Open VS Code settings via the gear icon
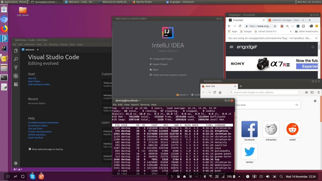 (x=16, y=163)
